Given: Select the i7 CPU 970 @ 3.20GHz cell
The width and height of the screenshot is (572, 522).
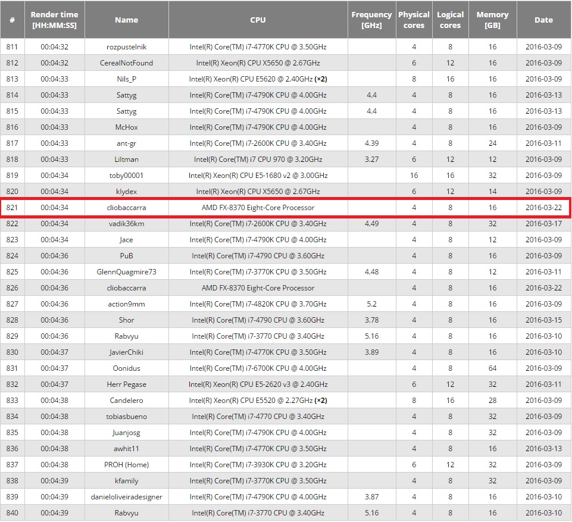Looking at the screenshot, I should pyautogui.click(x=258, y=159).
